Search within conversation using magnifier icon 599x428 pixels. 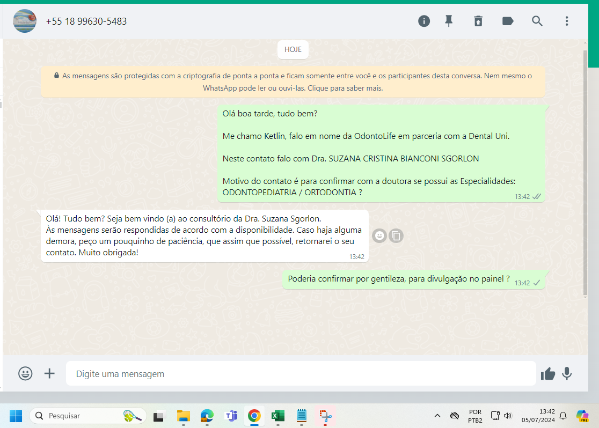click(x=537, y=21)
